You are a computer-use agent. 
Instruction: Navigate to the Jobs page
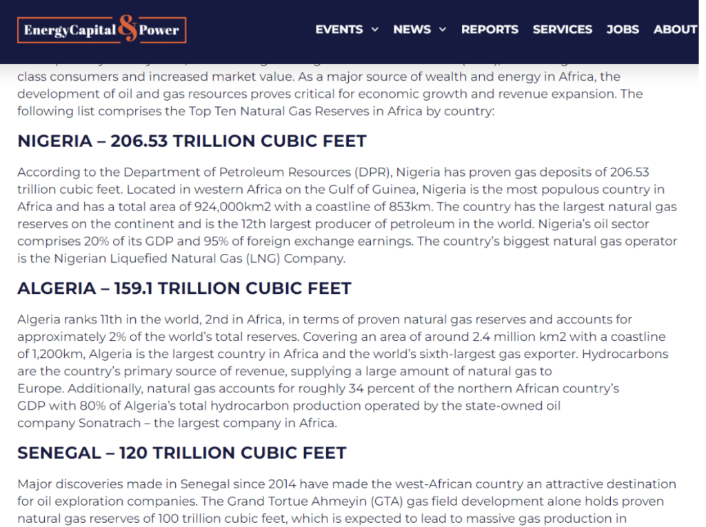click(623, 30)
